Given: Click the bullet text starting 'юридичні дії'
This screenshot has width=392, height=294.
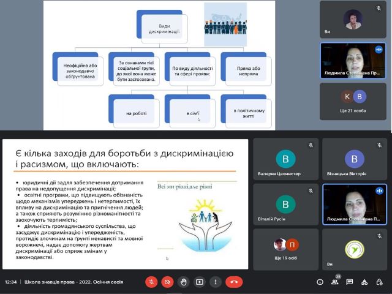Looking at the screenshot, I should click(x=80, y=186).
